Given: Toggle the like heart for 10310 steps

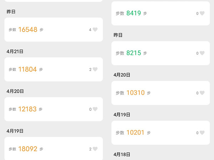Looking at the screenshot, I should point(202,93).
